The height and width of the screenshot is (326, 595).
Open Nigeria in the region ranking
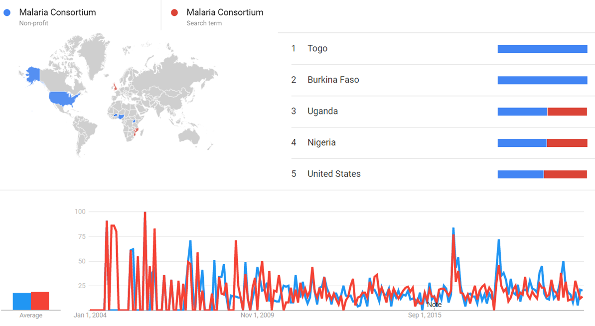(x=321, y=142)
